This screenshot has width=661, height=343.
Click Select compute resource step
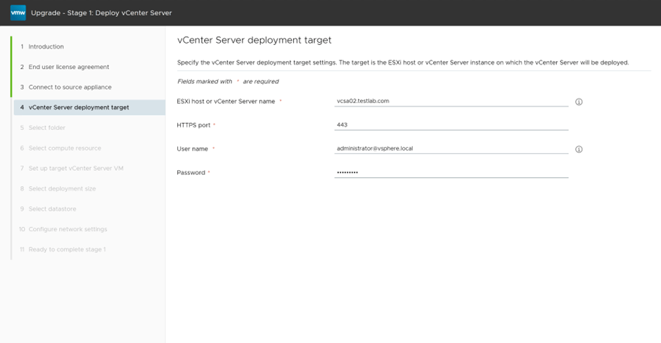tap(65, 148)
